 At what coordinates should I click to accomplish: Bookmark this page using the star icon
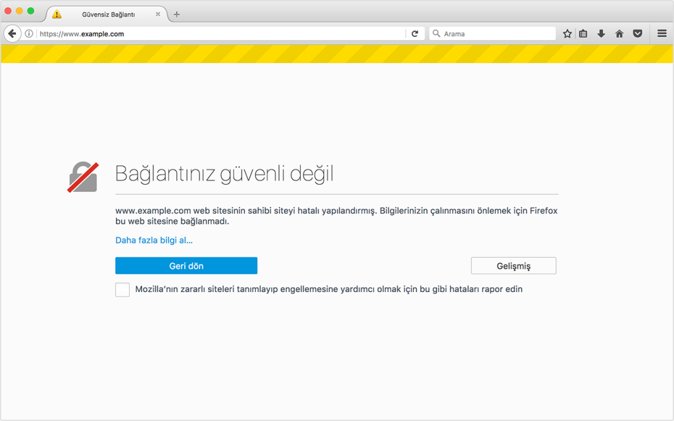pyautogui.click(x=567, y=33)
